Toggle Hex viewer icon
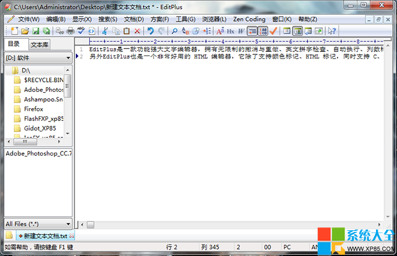 (231, 31)
